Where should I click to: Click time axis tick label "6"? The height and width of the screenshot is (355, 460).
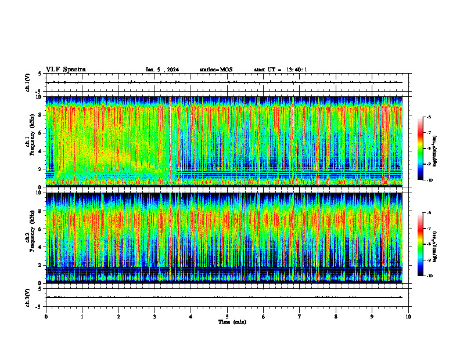pos(264,317)
